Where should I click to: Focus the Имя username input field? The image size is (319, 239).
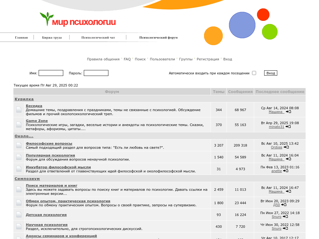51,73
